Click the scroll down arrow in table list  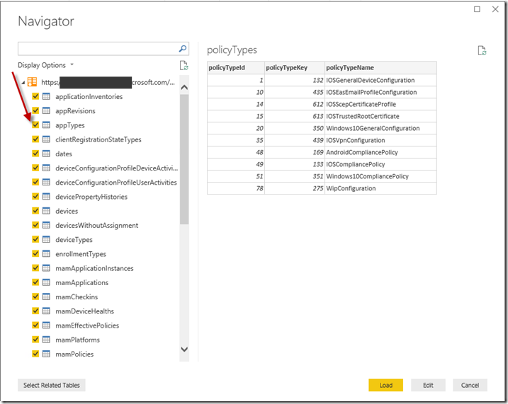click(x=184, y=349)
